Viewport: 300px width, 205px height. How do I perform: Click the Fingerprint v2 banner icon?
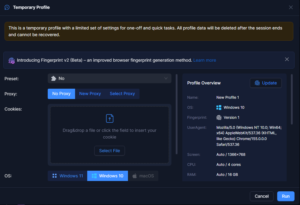pyautogui.click(x=12, y=60)
